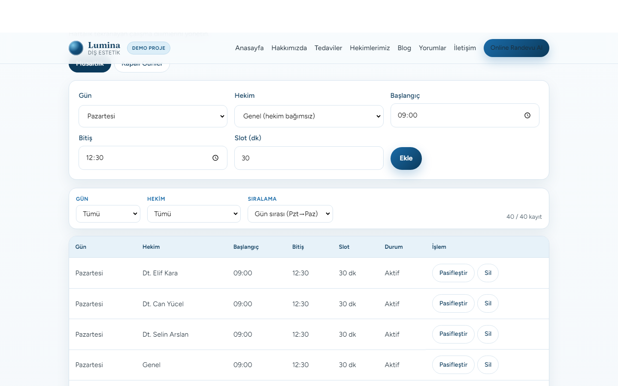
Task: Open the clock picker in Başlangıç field
Action: coord(527,115)
